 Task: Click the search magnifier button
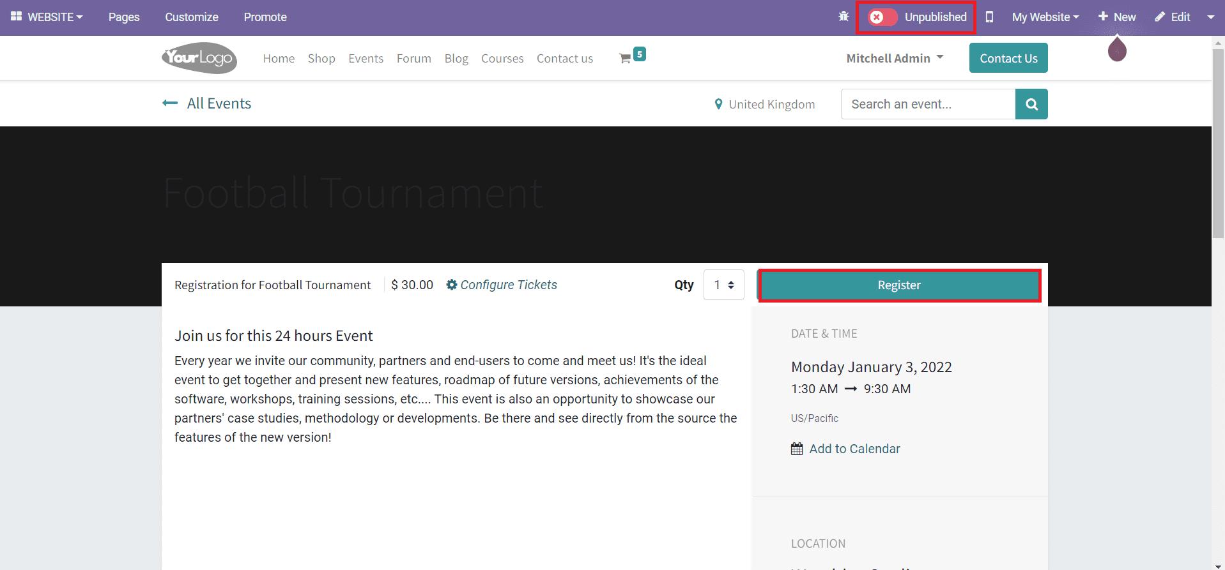point(1031,104)
